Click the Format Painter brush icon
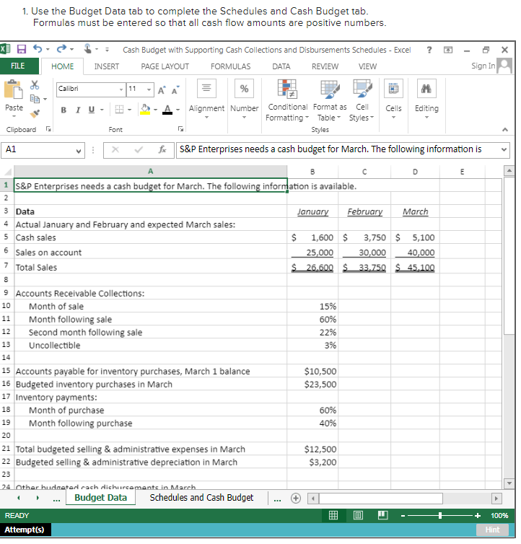Image resolution: width=521 pixels, height=544 pixels. [x=35, y=113]
